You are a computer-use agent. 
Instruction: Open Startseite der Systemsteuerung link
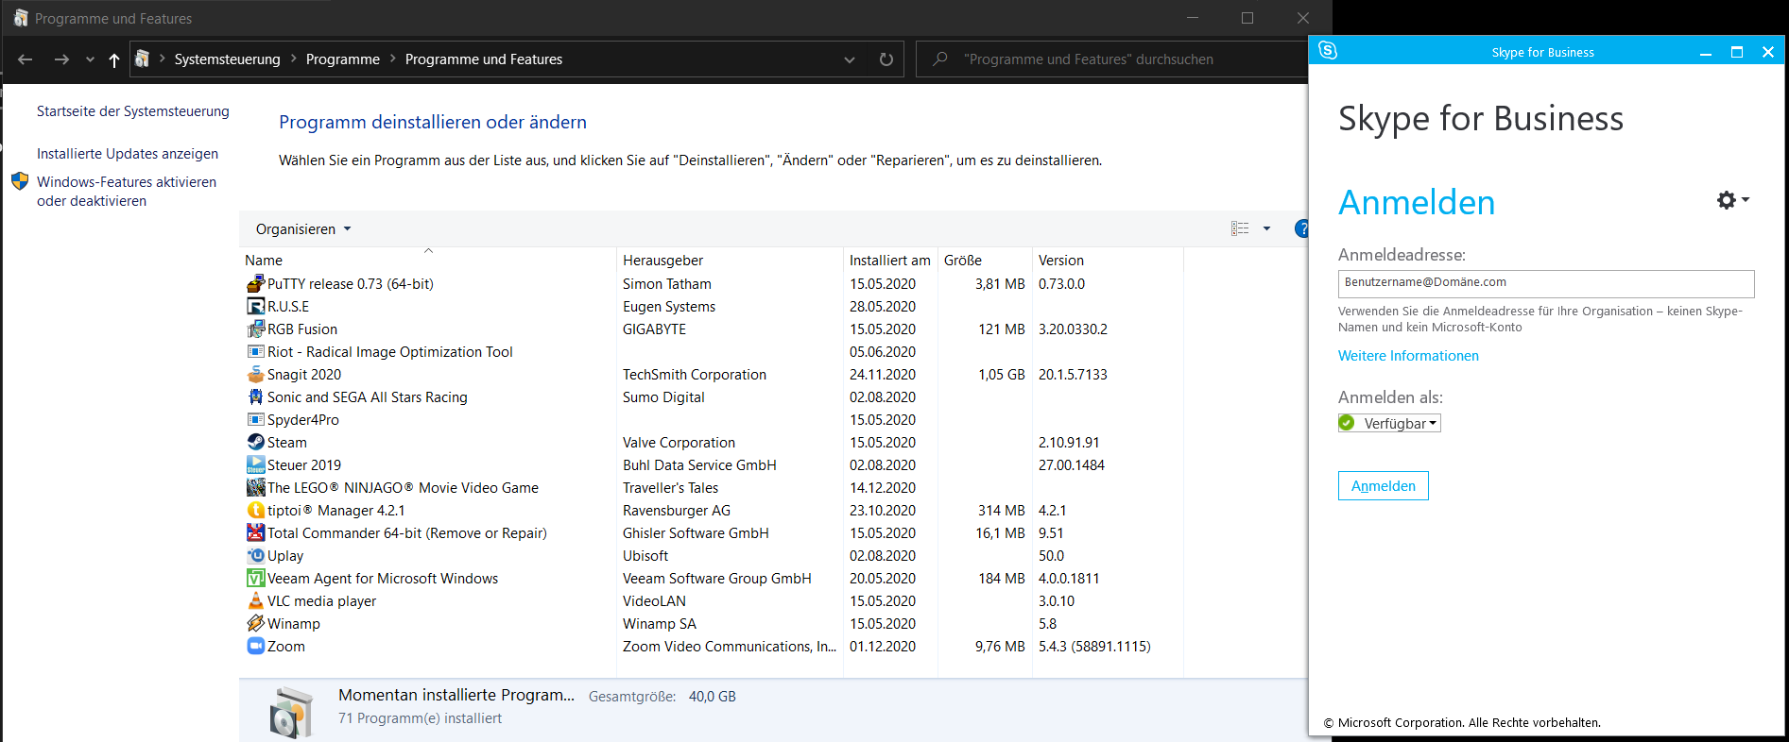tap(133, 111)
